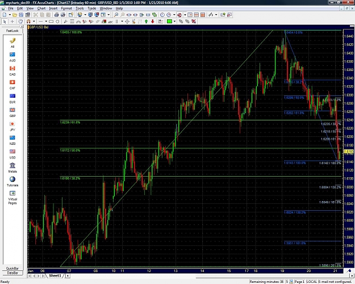This screenshot has width=355, height=284.
Task: Select USD flag in FastLook panel
Action: pos(12,154)
